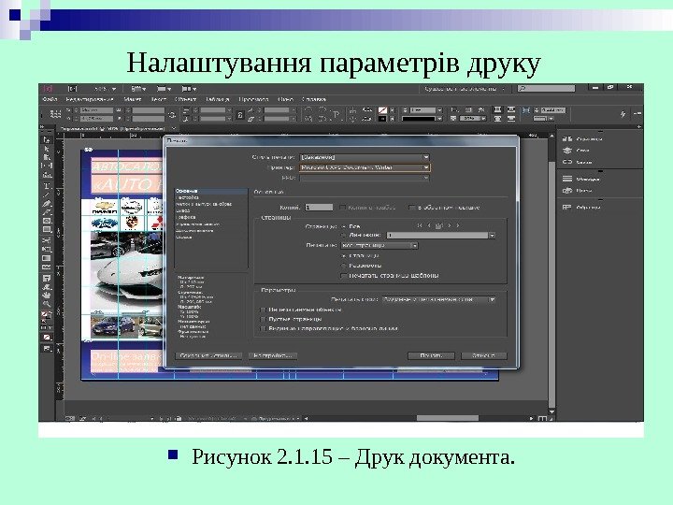This screenshot has height=505, width=673.
Task: Select the Hand tool in toolbox
Action: (47, 296)
